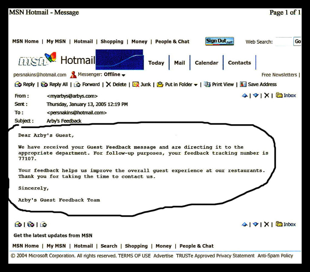Click the tracking number 77107
This screenshot has width=310, height=272.
coord(26,159)
